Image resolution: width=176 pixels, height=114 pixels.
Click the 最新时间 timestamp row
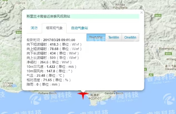(x=51, y=40)
